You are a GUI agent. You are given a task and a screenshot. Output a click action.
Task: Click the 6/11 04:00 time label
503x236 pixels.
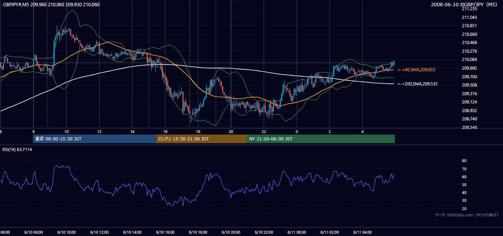pos(362,232)
